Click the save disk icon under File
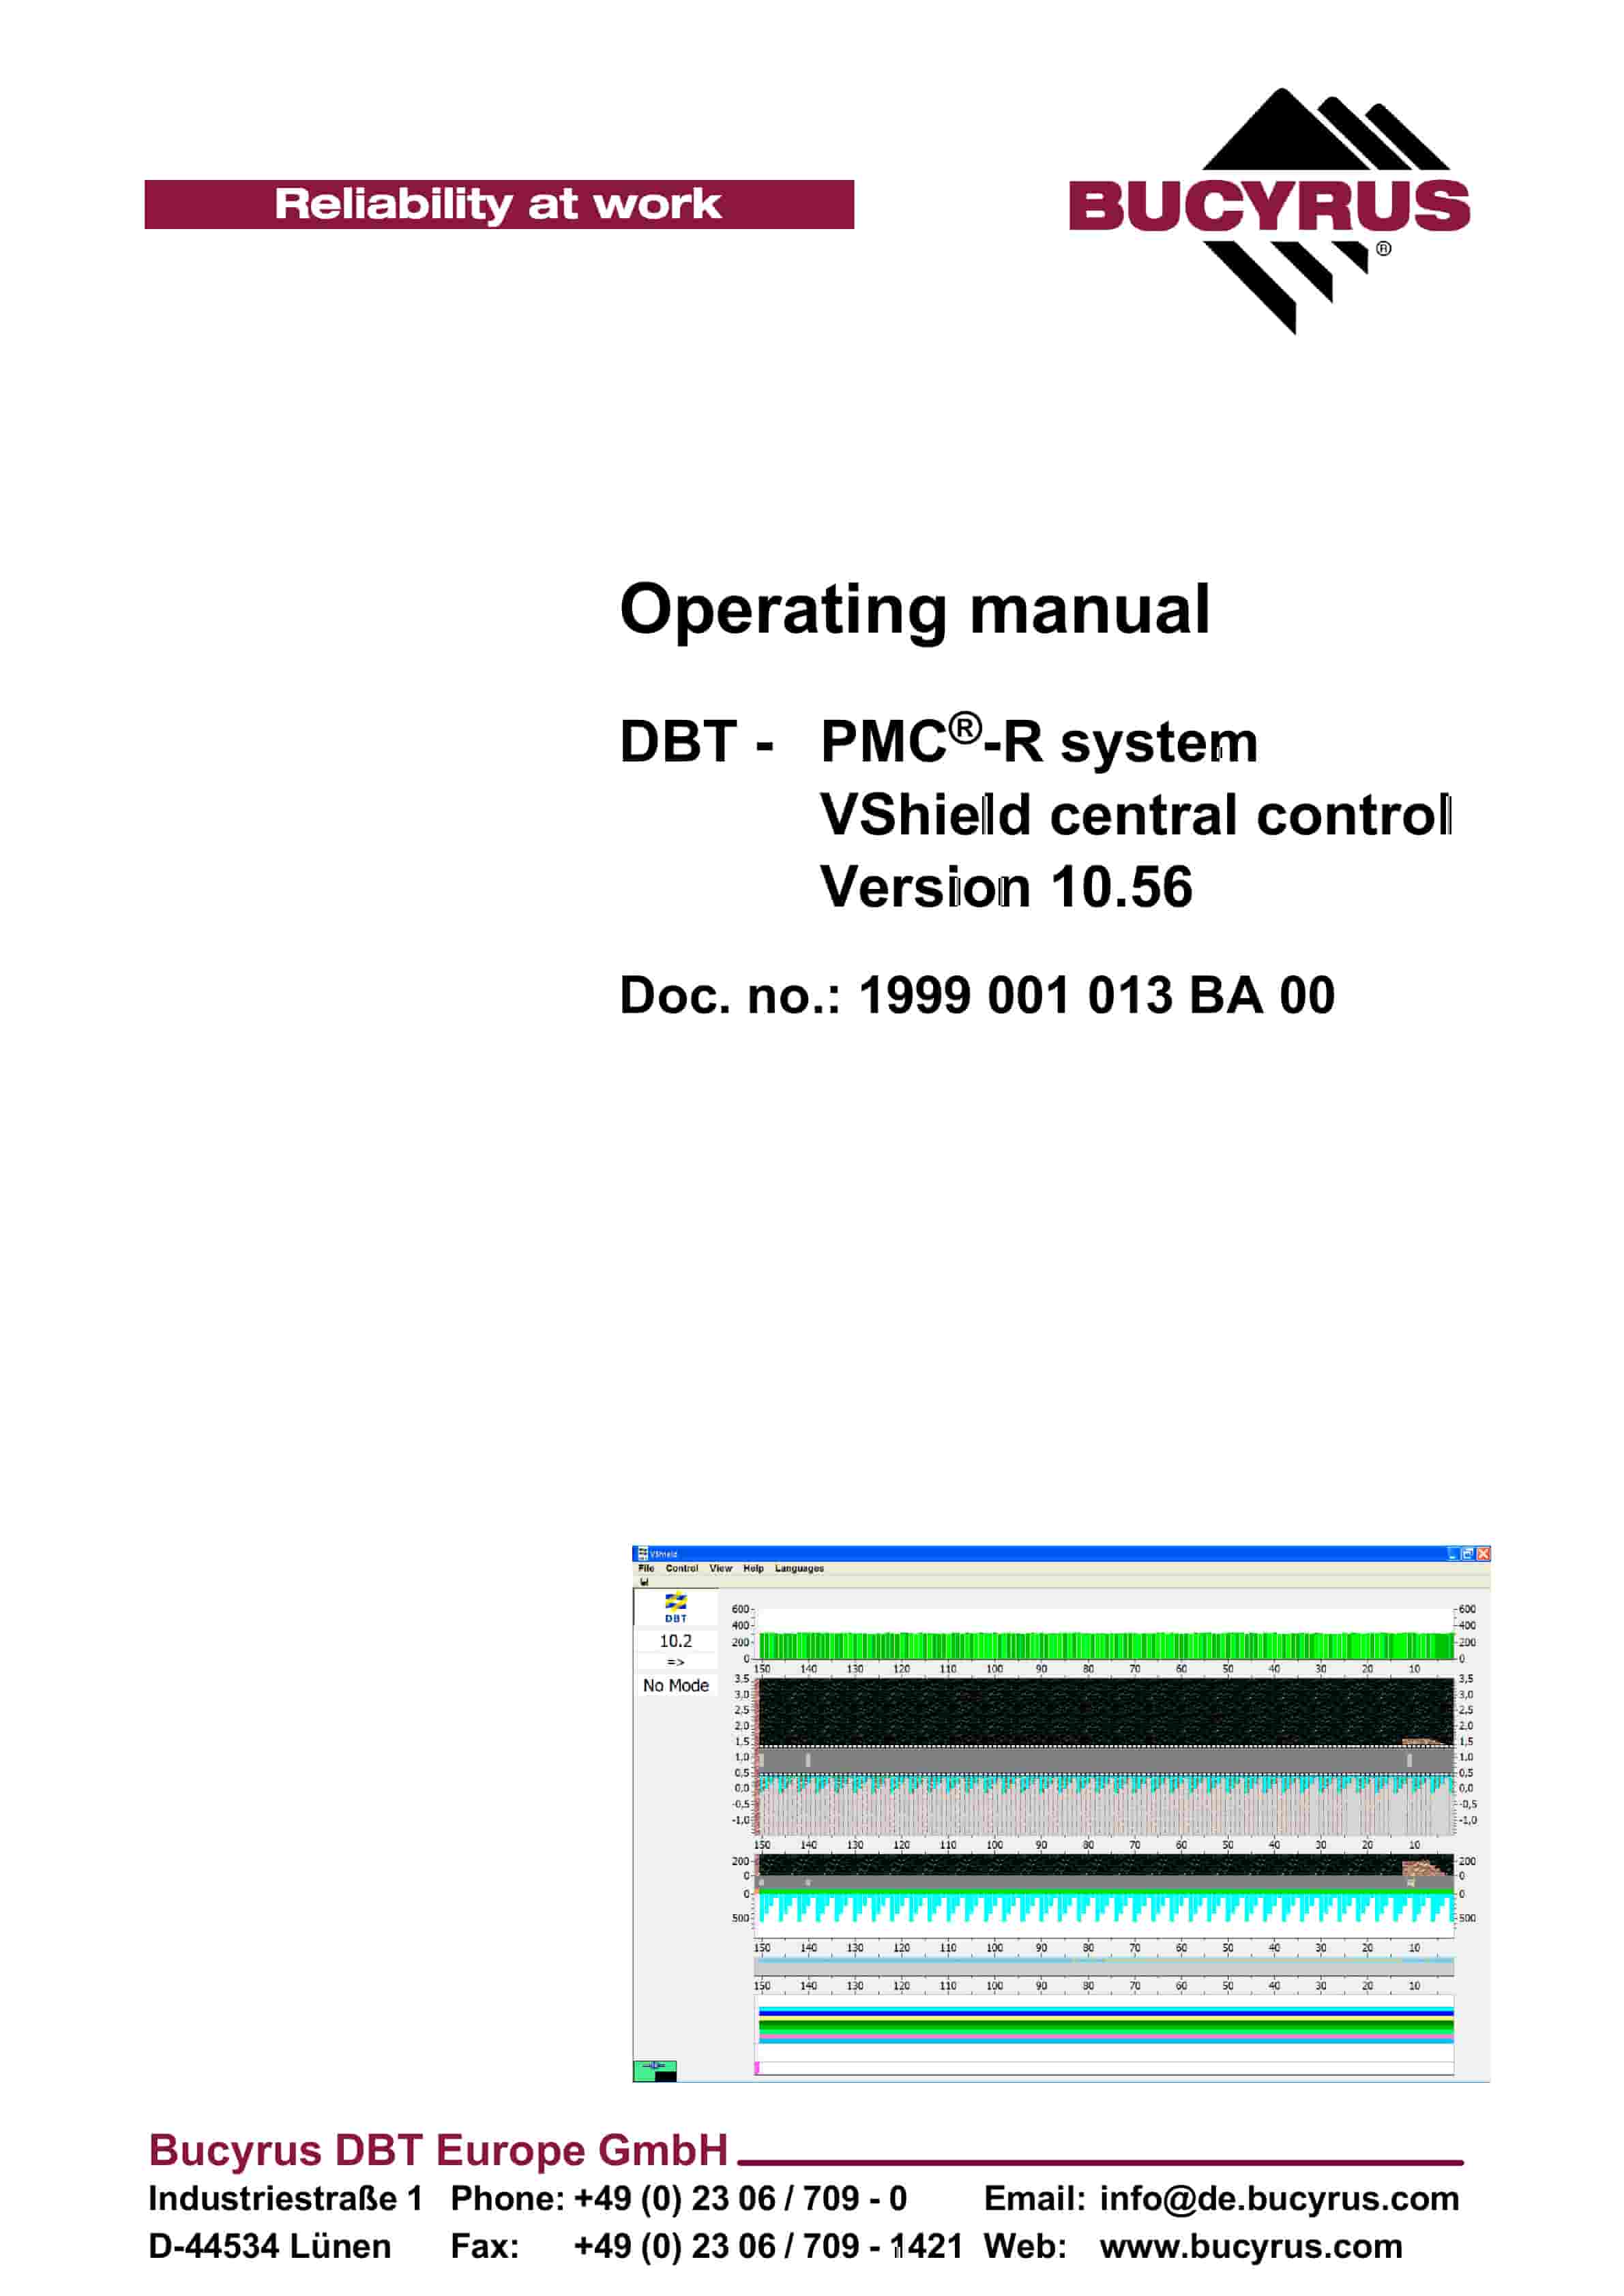This screenshot has width=1624, height=2296. point(645,1582)
